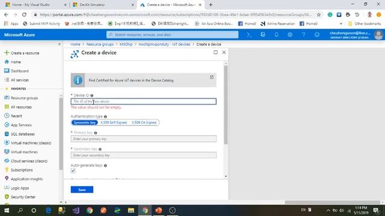The height and width of the screenshot is (216, 385).
Task: Select Symmetric key authentication
Action: tap(85, 122)
